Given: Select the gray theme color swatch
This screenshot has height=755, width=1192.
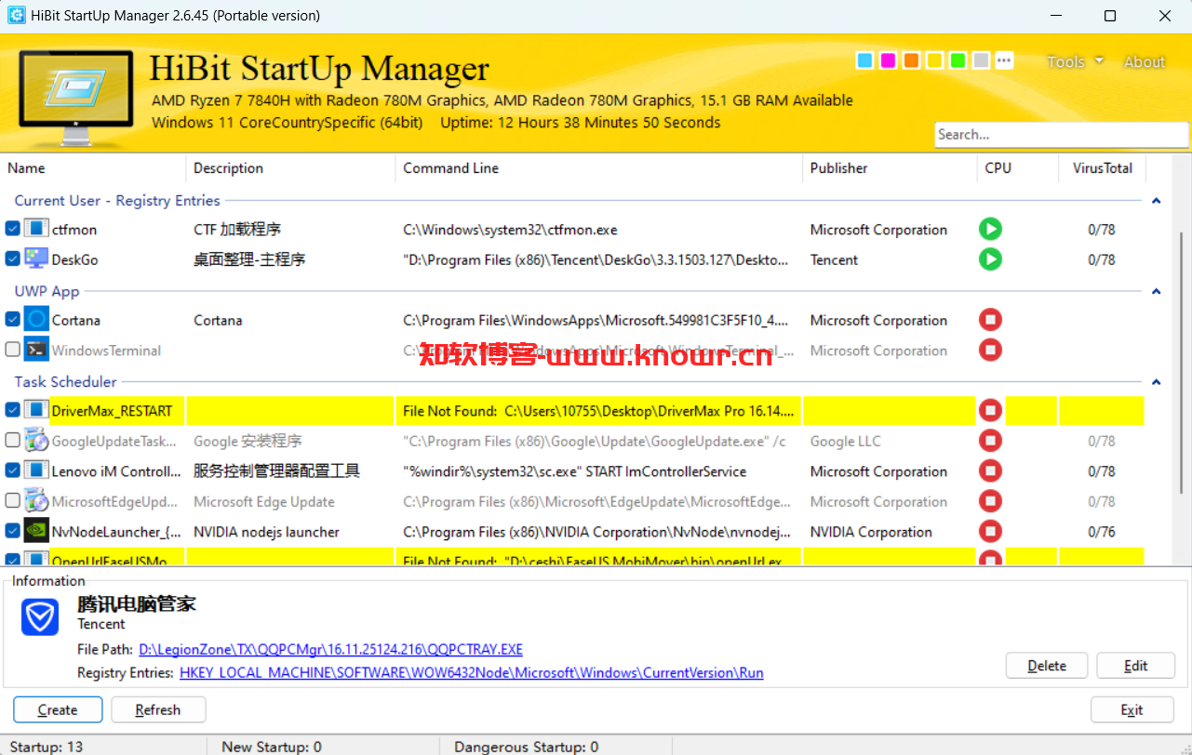Looking at the screenshot, I should pyautogui.click(x=981, y=60).
